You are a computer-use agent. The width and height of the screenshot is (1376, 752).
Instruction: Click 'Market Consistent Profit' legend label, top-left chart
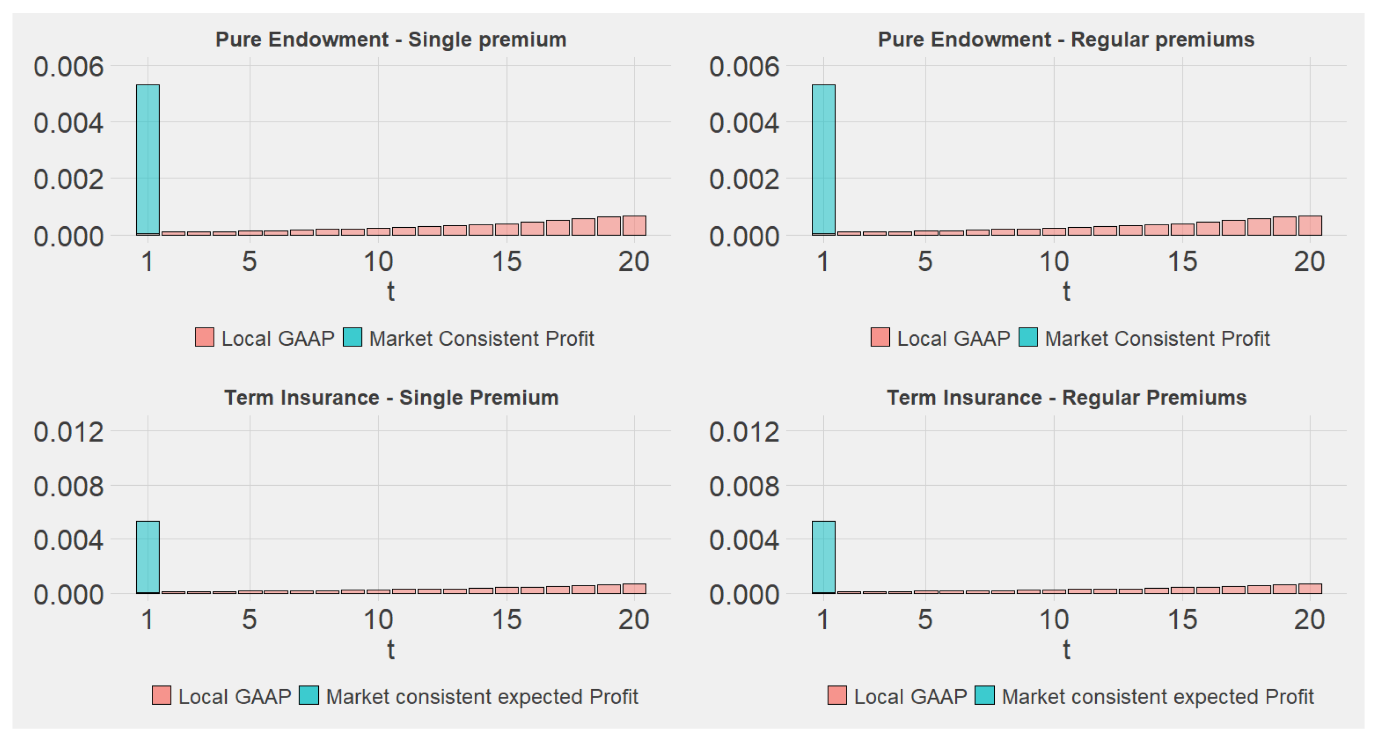point(481,339)
